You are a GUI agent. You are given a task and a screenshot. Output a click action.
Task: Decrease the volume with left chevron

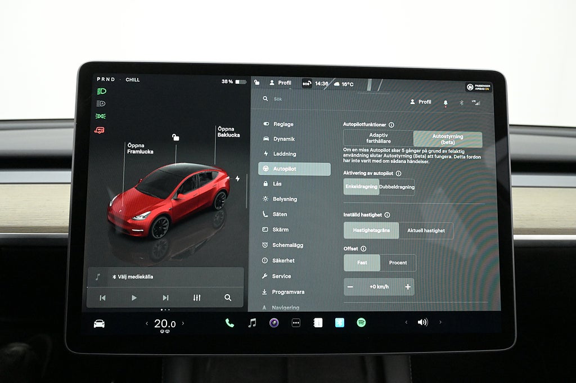(406, 322)
